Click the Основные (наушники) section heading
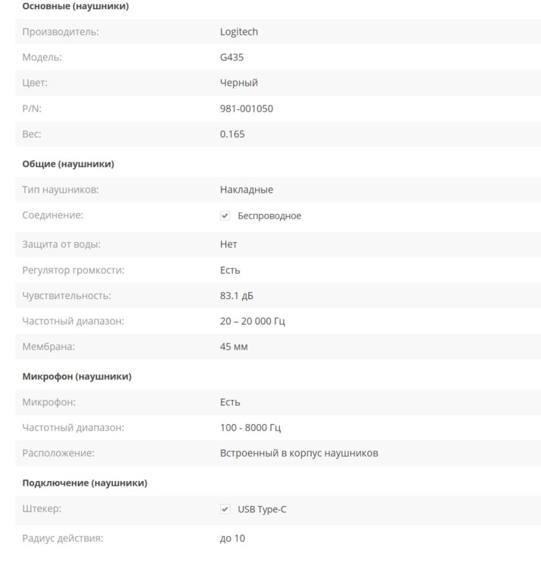Screen dimensions: 541x569 (x=75, y=6)
